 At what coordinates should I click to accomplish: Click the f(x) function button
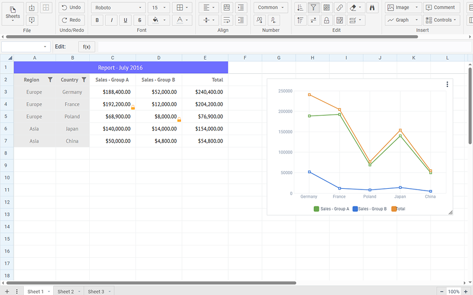pyautogui.click(x=86, y=47)
